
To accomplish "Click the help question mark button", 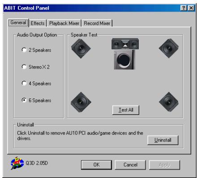I will pyautogui.click(x=184, y=8).
